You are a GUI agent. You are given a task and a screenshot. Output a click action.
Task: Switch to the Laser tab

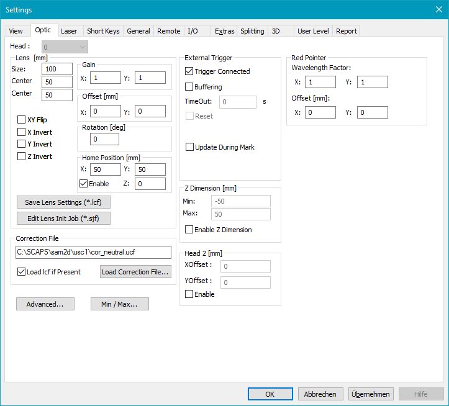point(69,31)
